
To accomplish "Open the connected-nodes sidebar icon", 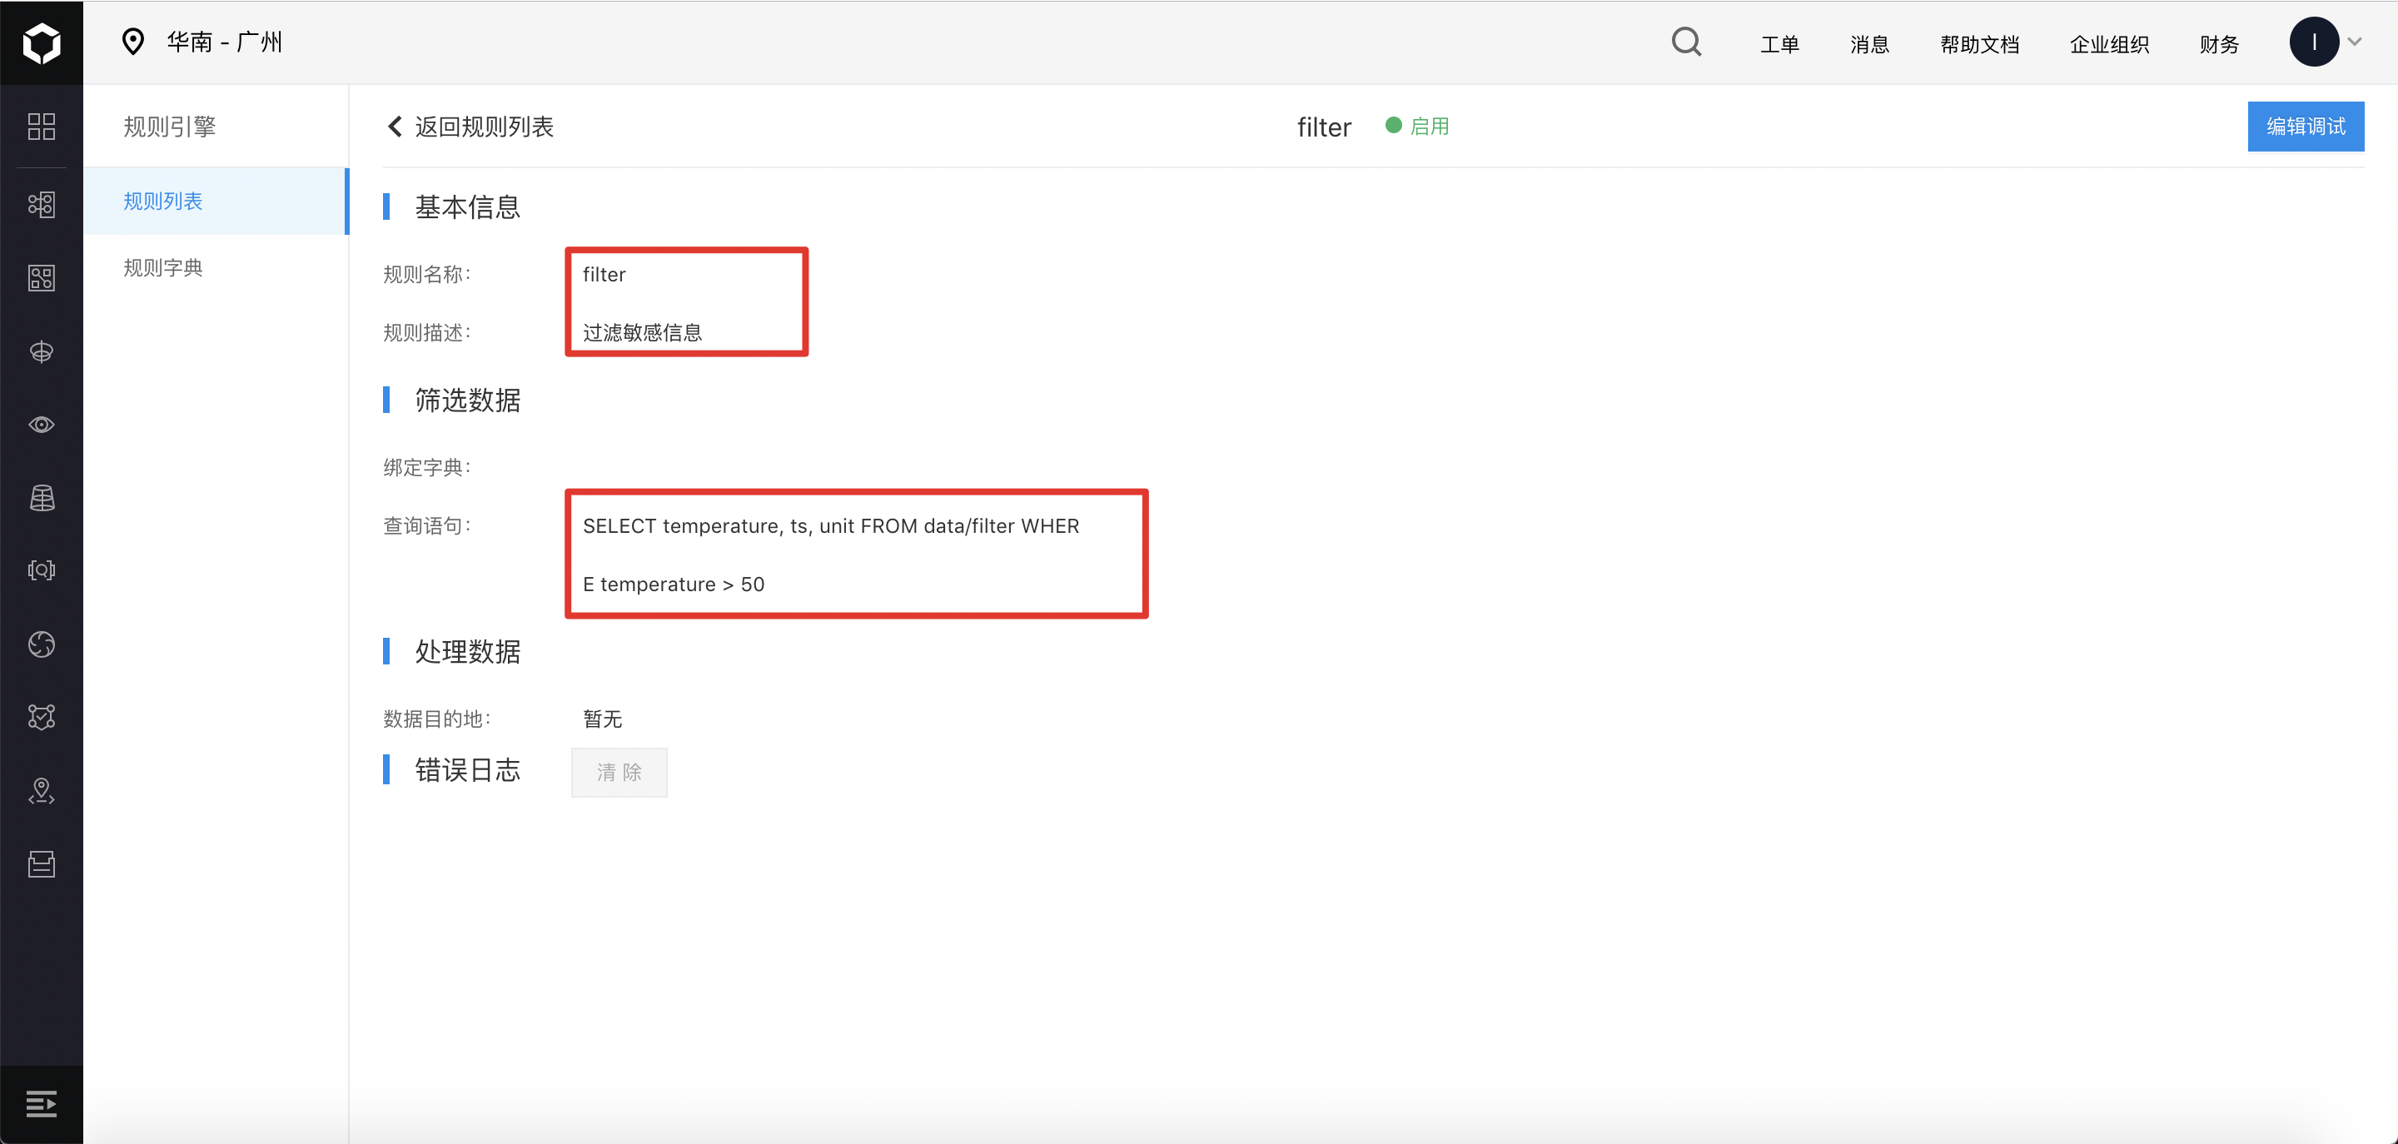I will pos(41,717).
